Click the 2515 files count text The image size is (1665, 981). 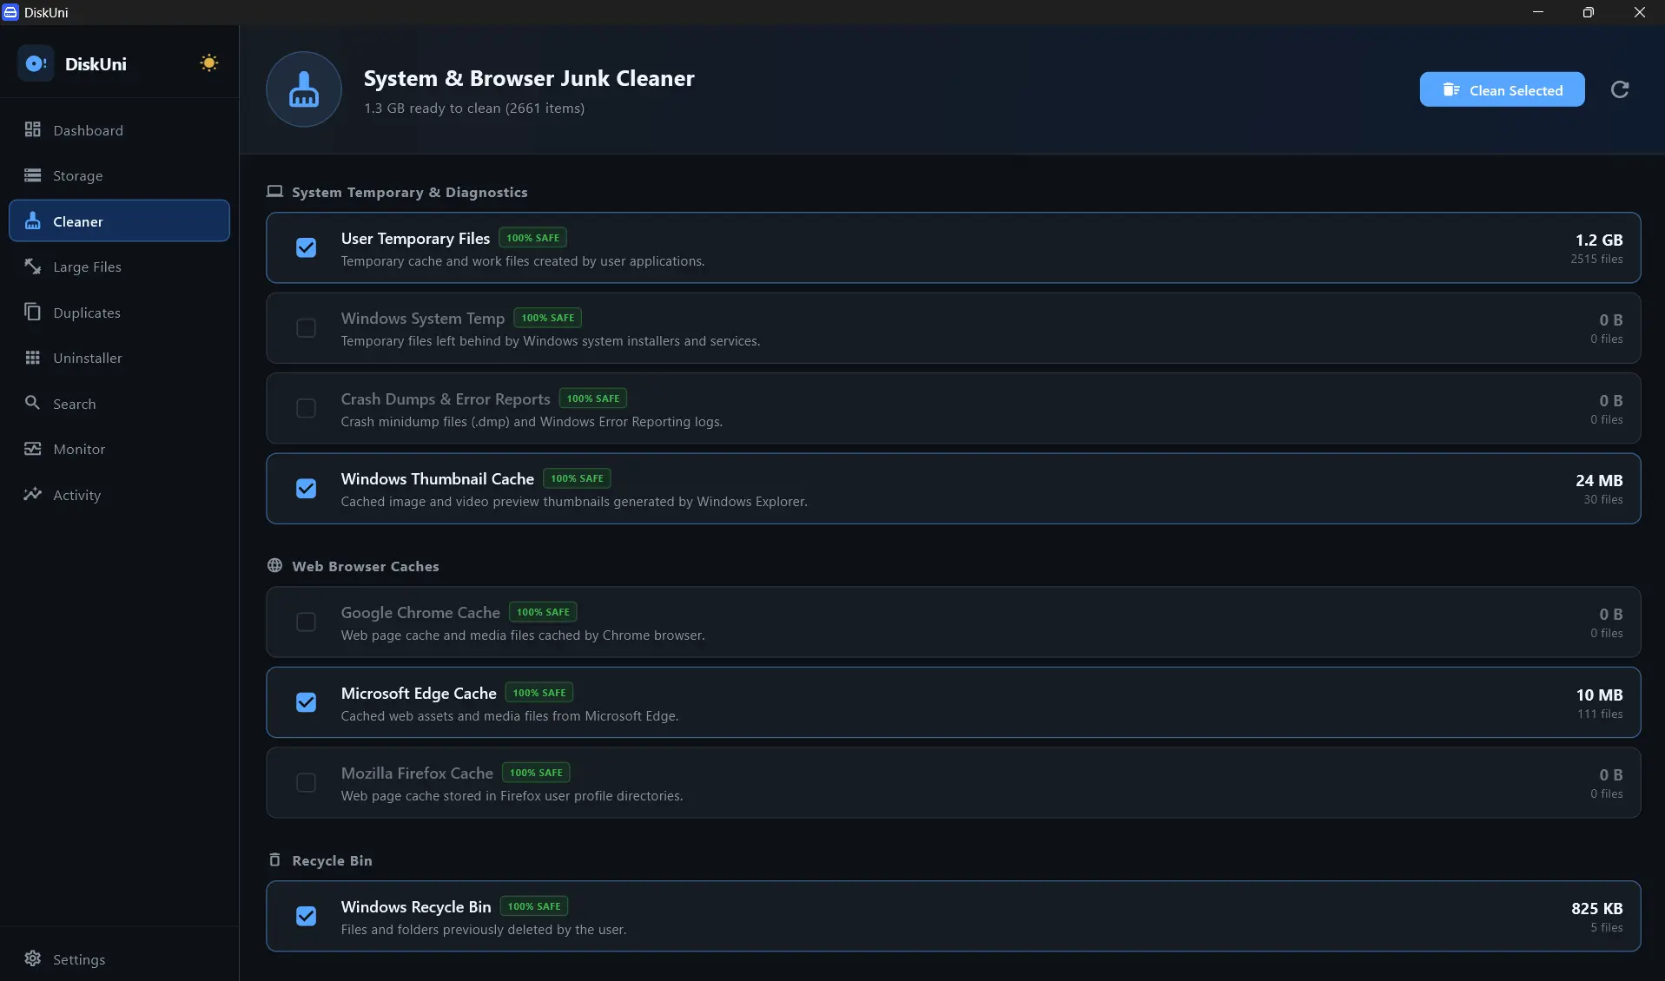pyautogui.click(x=1596, y=259)
